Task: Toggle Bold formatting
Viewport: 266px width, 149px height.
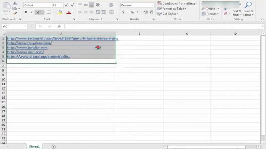Action: click(26, 12)
